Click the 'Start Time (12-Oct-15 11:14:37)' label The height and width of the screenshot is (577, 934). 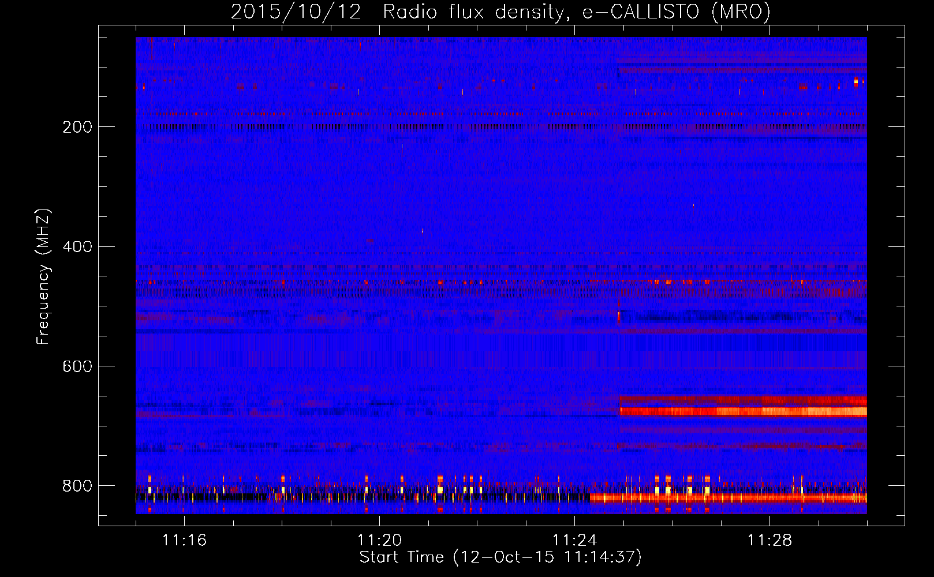500,557
